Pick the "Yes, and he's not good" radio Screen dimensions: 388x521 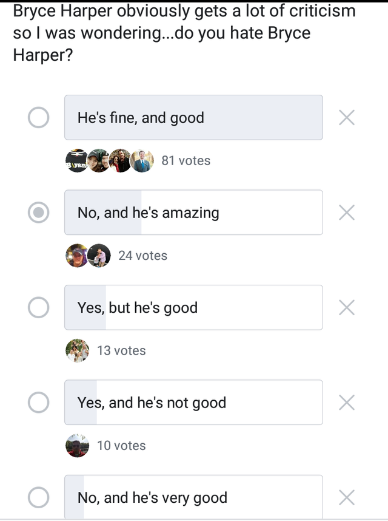(38, 403)
